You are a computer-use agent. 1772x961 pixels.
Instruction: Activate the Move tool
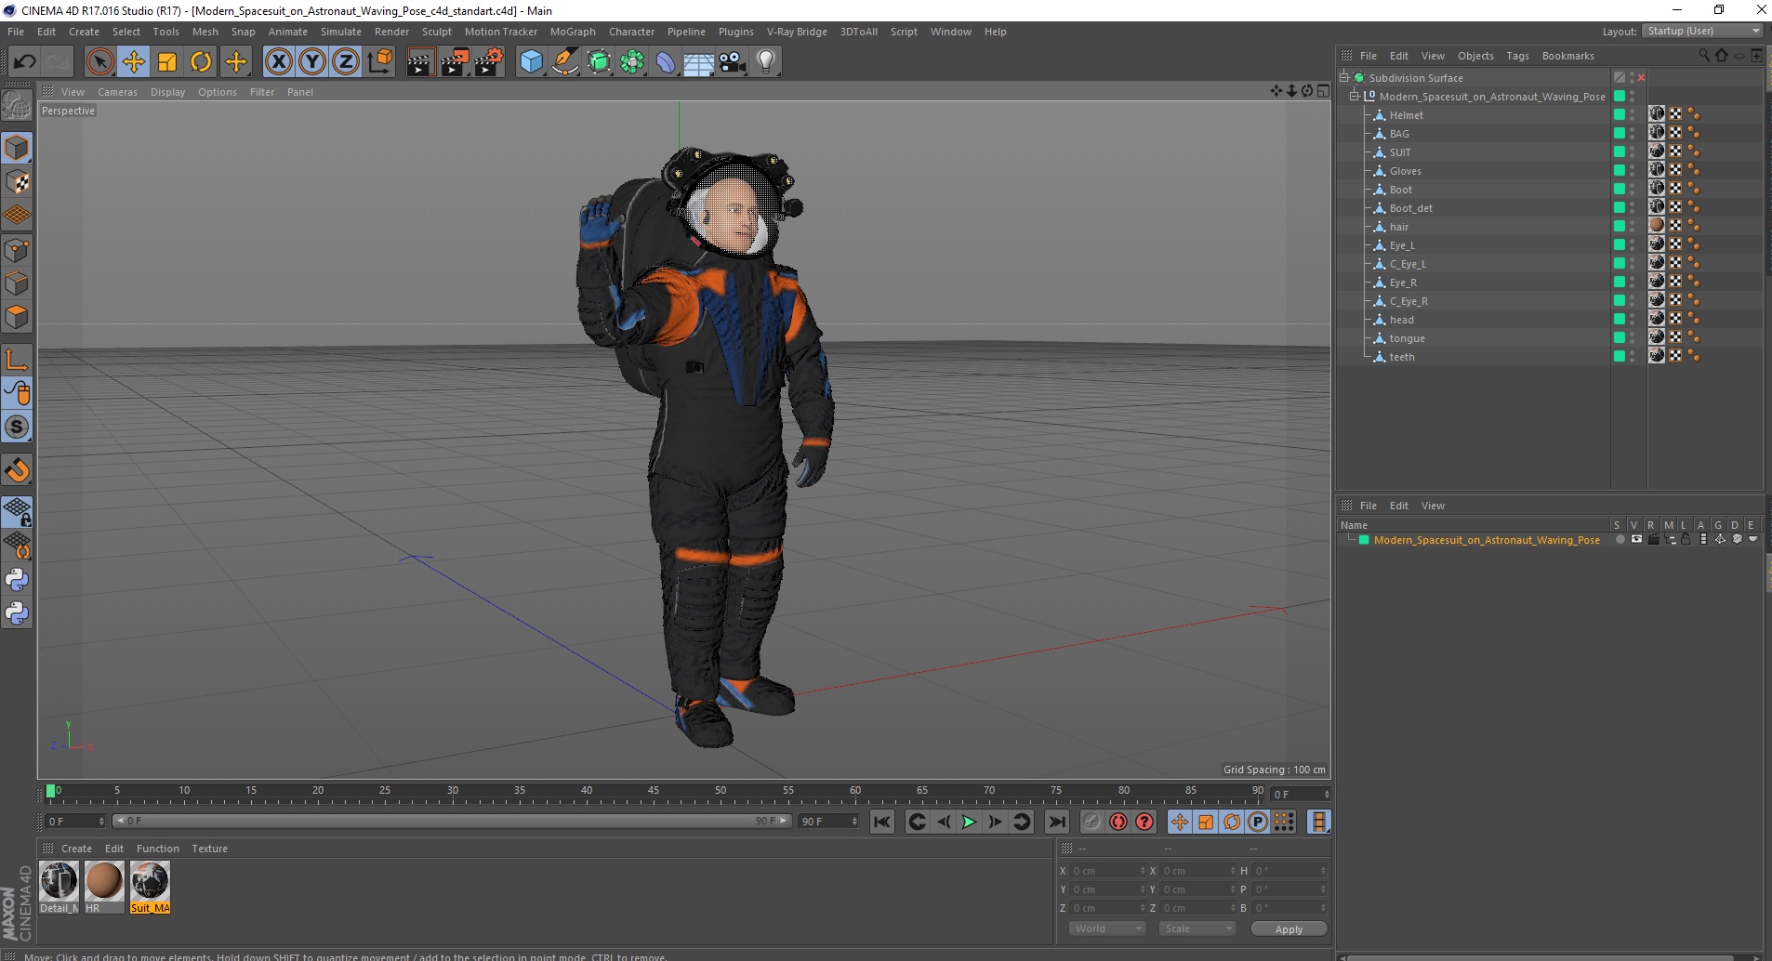click(x=134, y=62)
